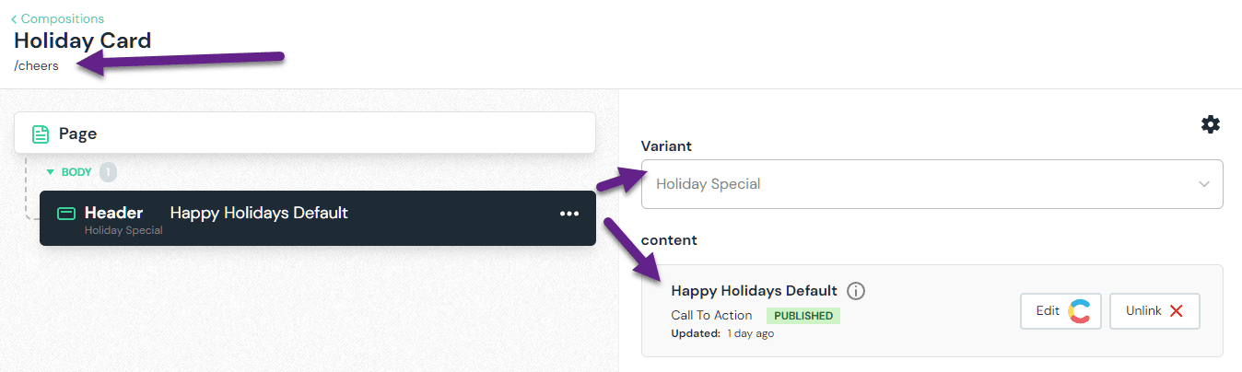The height and width of the screenshot is (372, 1242).
Task: Open the three-dot menu on Header
Action: [x=569, y=214]
